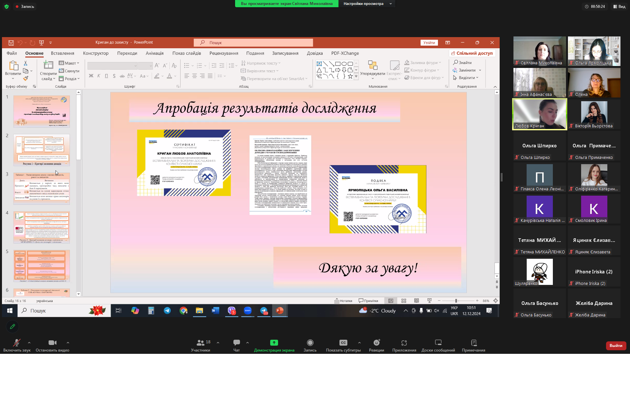This screenshot has width=630, height=407.
Task: Clear all formatting icon in font group
Action: click(x=174, y=65)
